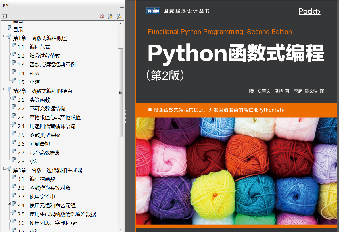Screen dimensions: 339x232
Task: Click bookmark icon beside 2.8 小结
Action: [x=14, y=160]
